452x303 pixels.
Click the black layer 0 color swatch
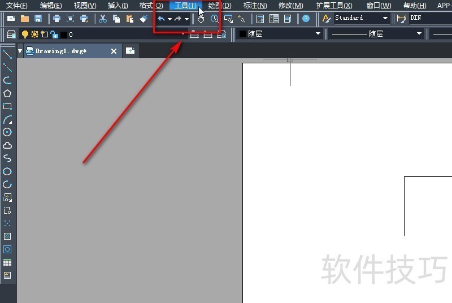pos(64,34)
